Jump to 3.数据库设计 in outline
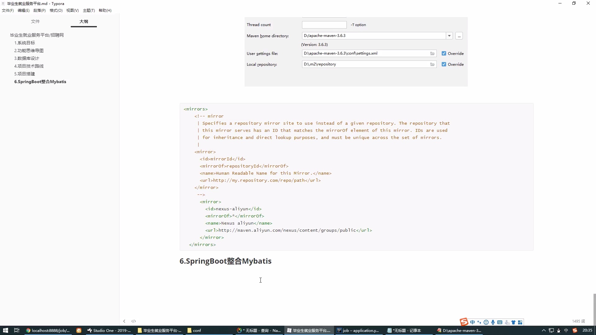Image resolution: width=596 pixels, height=335 pixels. (27, 58)
